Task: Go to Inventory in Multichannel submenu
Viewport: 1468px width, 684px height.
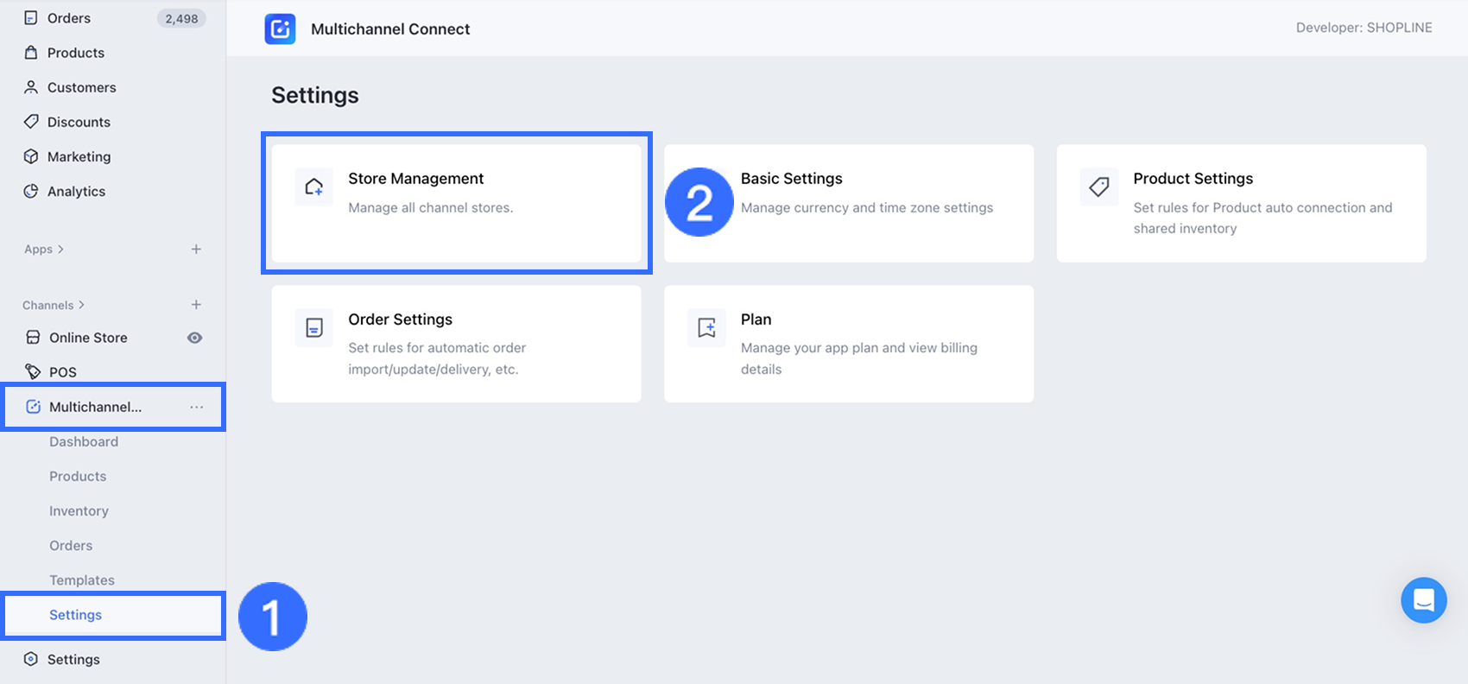Action: pos(79,511)
